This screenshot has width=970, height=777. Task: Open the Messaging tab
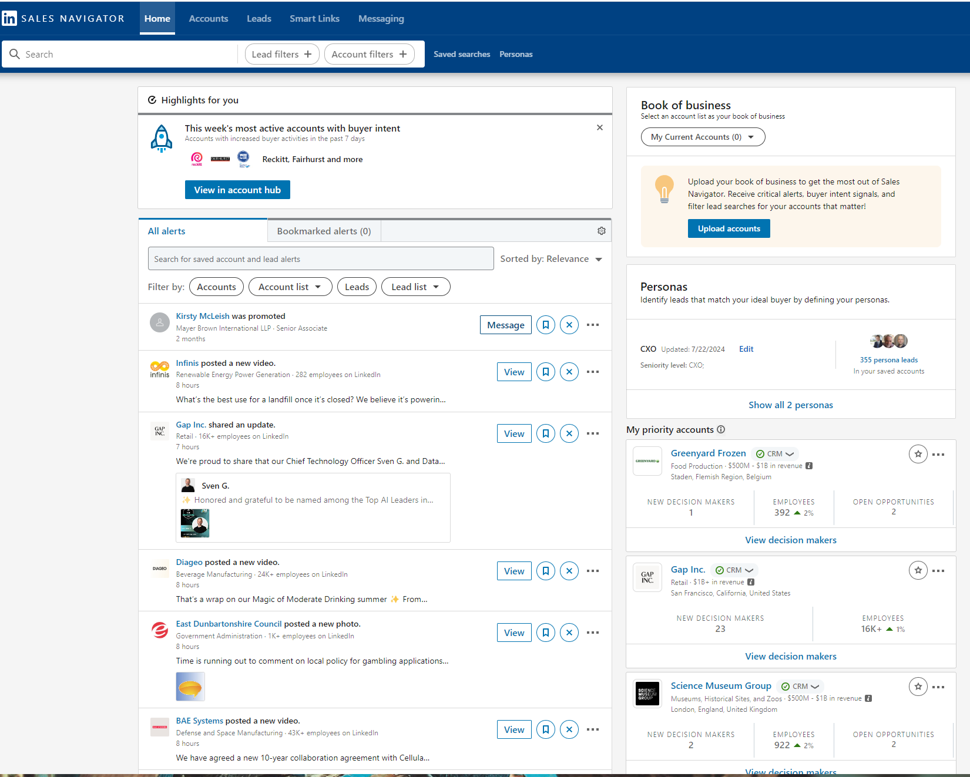[381, 18]
